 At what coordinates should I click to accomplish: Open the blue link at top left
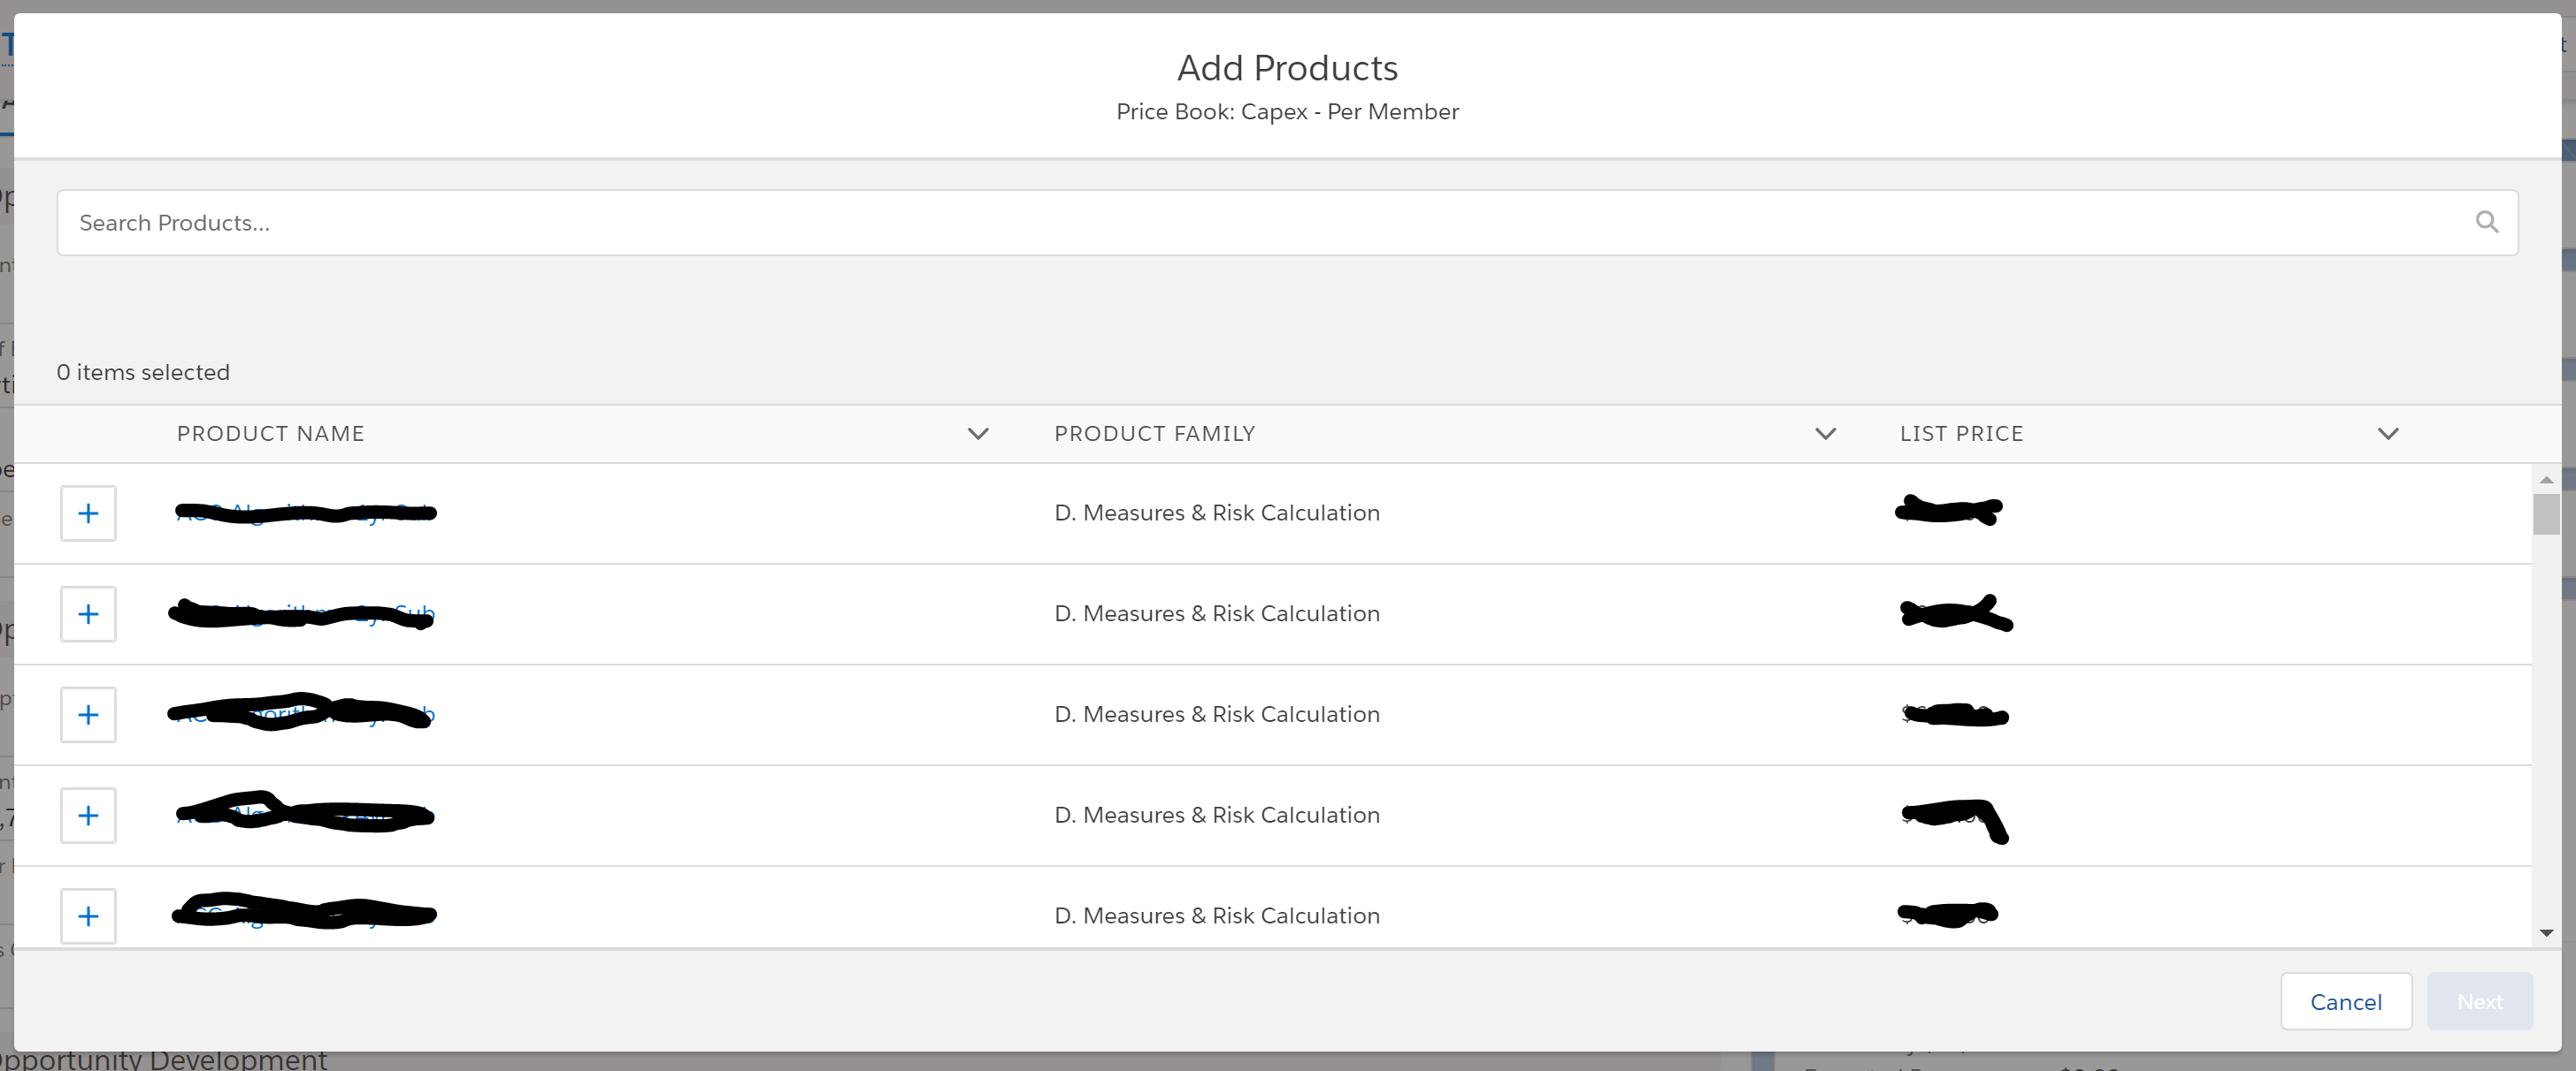(8, 45)
